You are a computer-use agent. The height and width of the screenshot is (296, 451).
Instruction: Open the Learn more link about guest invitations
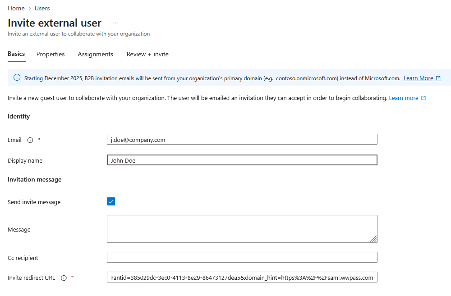pos(404,98)
